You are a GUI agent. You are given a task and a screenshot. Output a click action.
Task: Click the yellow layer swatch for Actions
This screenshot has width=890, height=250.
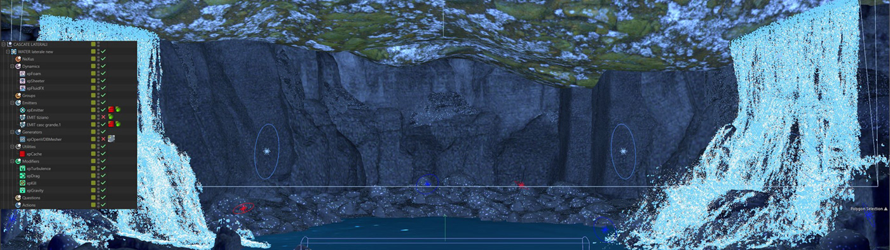(x=93, y=205)
